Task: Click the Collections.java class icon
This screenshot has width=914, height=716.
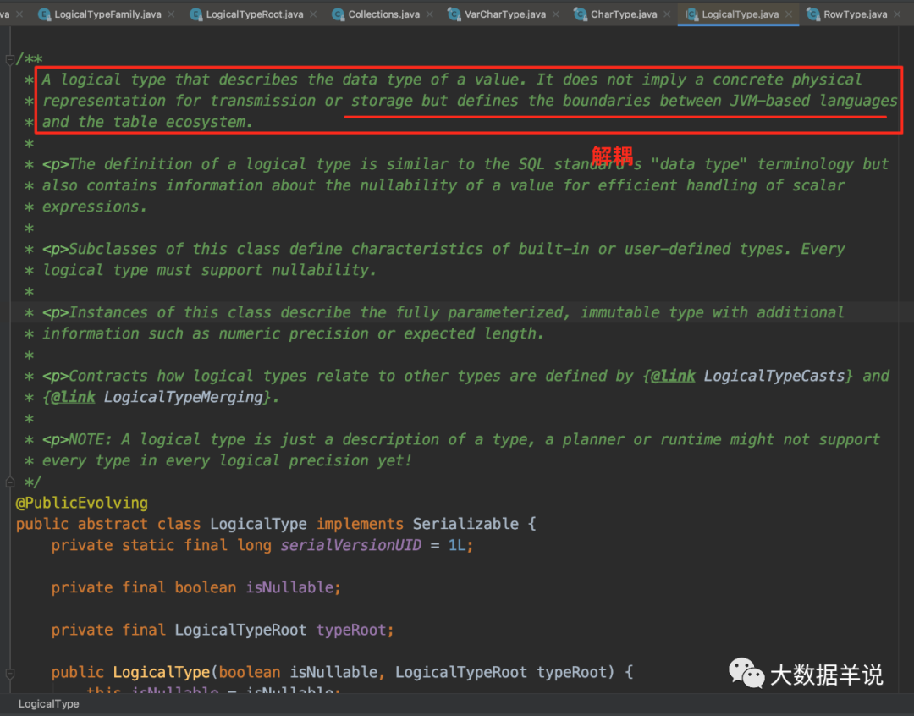Action: coord(338,14)
